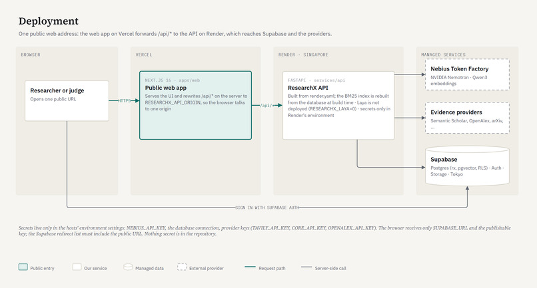The image size is (537, 288).
Task: Click the subtitle beginning One public web address
Action: point(175,34)
